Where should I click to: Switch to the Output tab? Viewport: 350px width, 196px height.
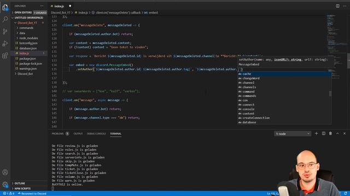point(78,133)
